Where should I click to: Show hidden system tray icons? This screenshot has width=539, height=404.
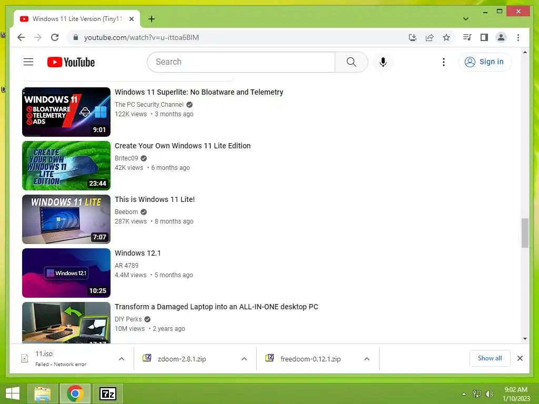(x=464, y=394)
